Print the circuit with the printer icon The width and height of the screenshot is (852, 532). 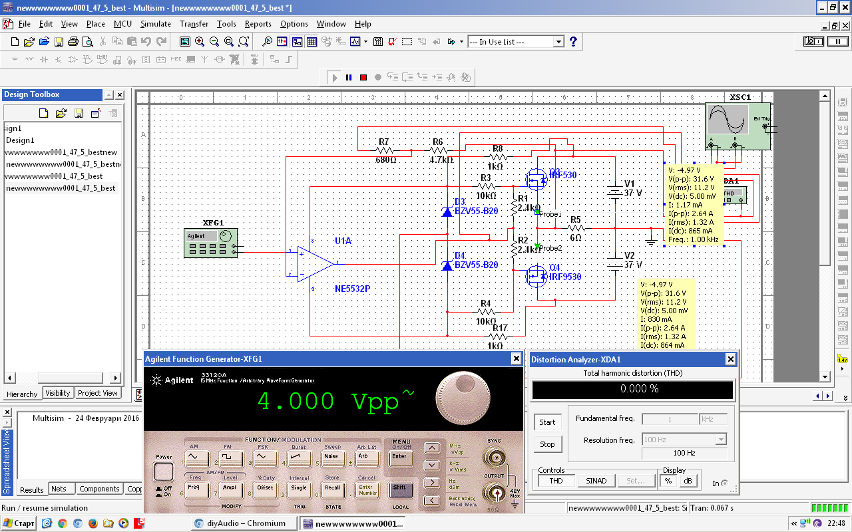(73, 41)
